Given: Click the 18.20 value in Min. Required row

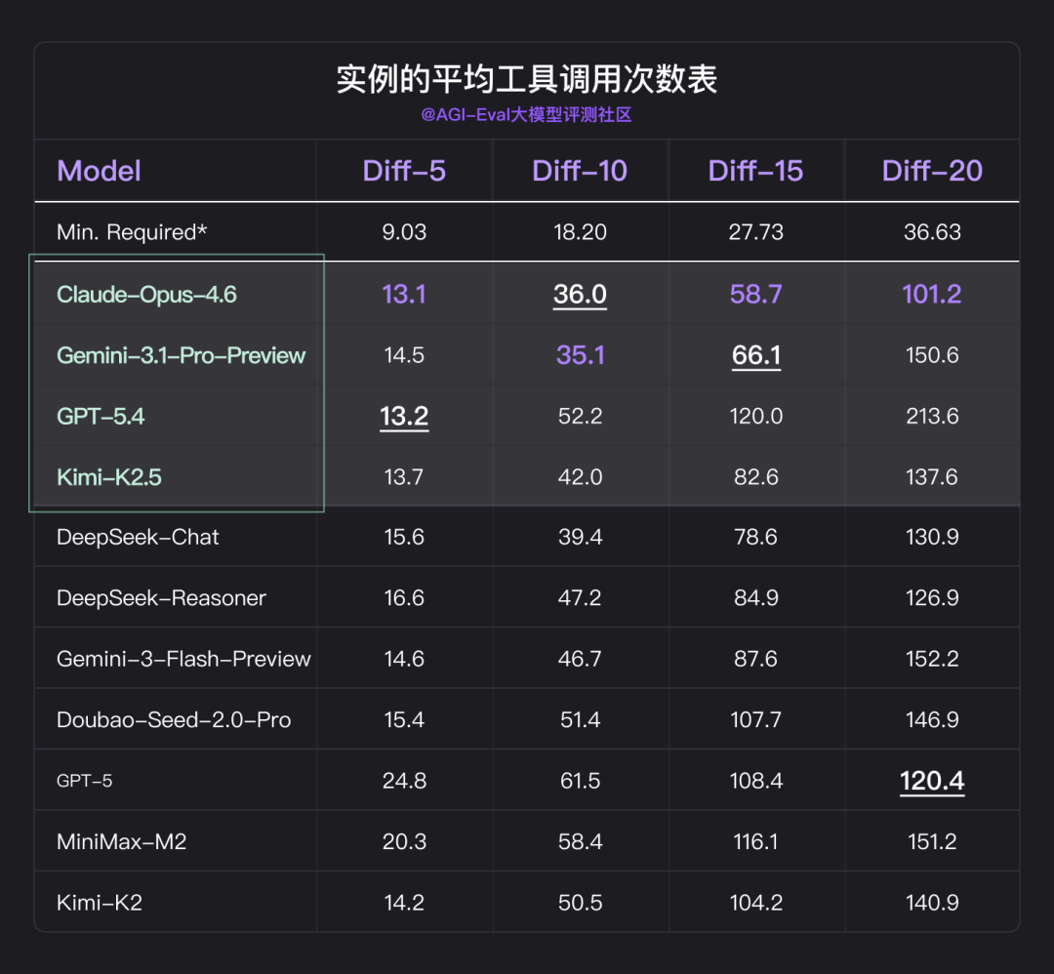Looking at the screenshot, I should 580,232.
